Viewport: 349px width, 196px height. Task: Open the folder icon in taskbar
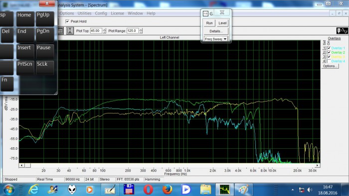205,190
